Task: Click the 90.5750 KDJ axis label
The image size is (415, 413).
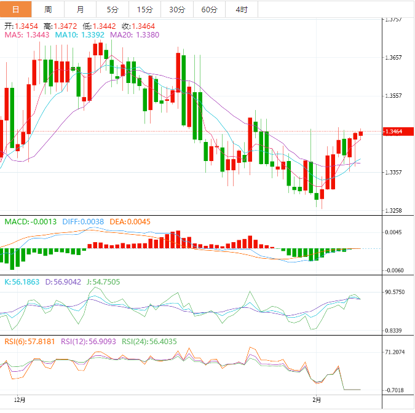Action: pos(395,293)
